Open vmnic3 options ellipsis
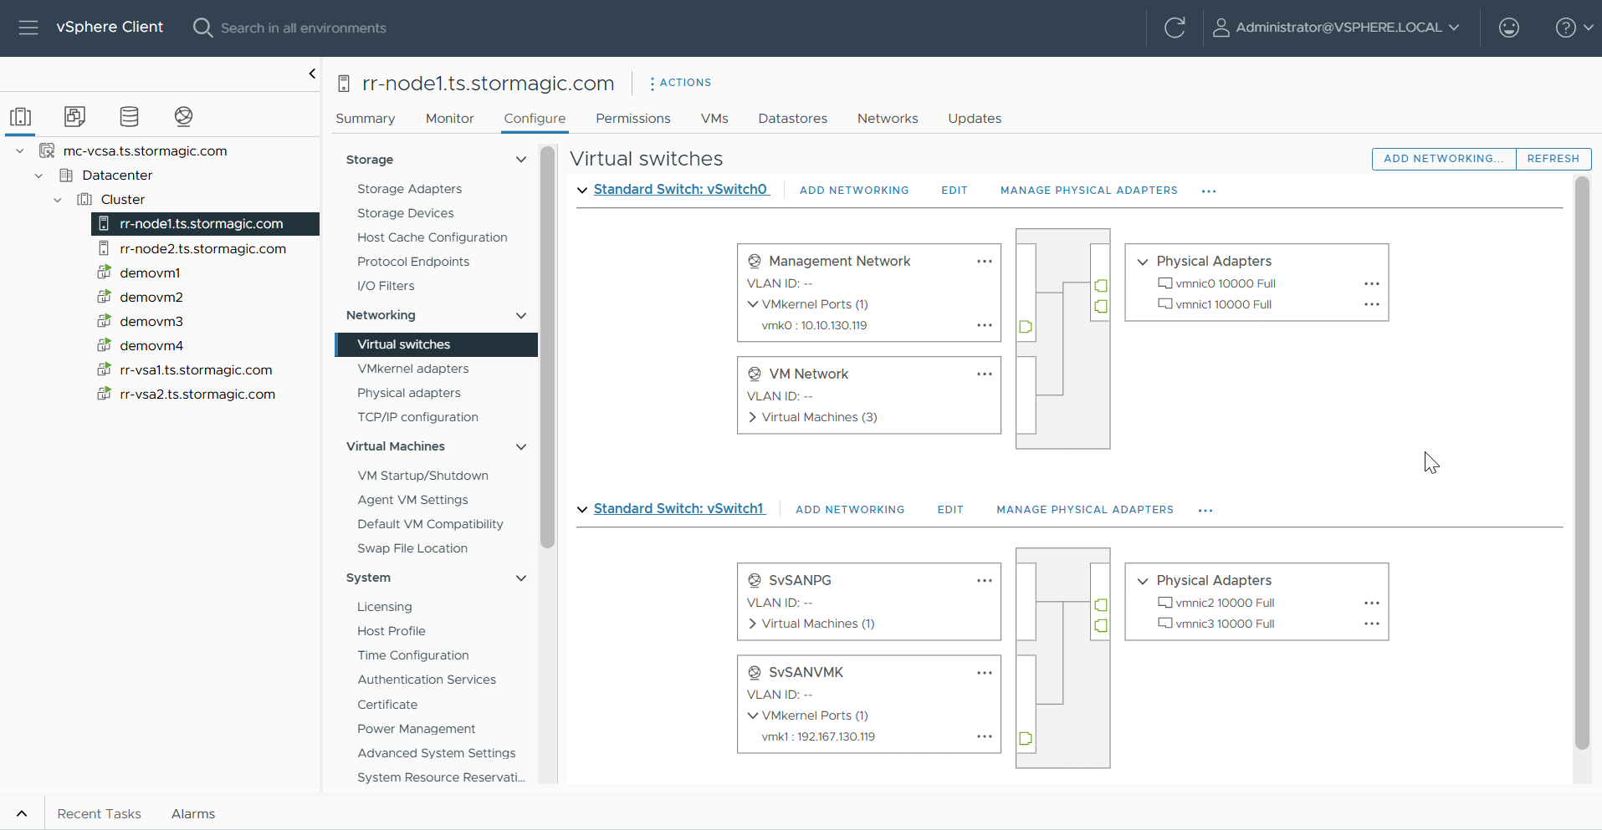 coord(1371,624)
